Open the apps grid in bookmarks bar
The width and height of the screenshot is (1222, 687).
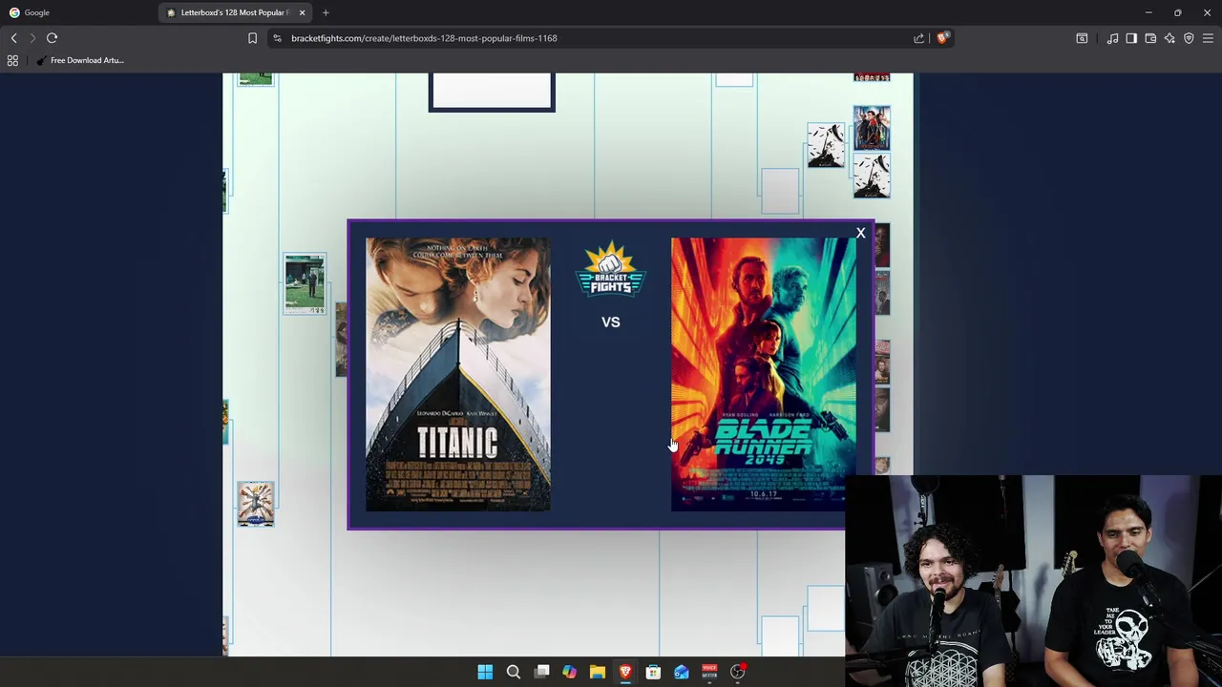12,60
